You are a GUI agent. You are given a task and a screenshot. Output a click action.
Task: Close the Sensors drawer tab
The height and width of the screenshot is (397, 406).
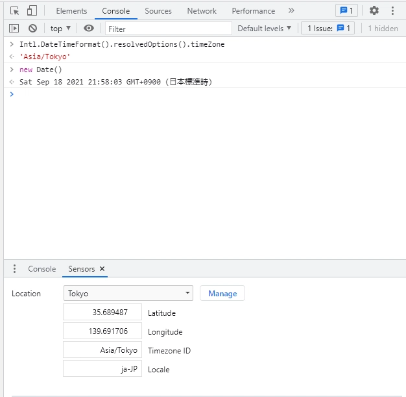click(x=102, y=269)
